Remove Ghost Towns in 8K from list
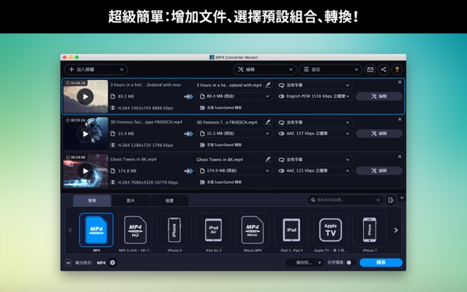The image size is (467, 292). point(399,156)
